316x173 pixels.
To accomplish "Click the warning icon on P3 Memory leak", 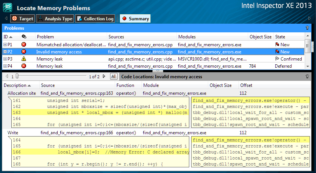I will point(24,59).
